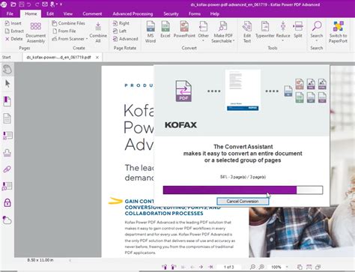Screen dimensions: 355x272
Task: Expand the From Scanner dropdown
Action: click(87, 39)
